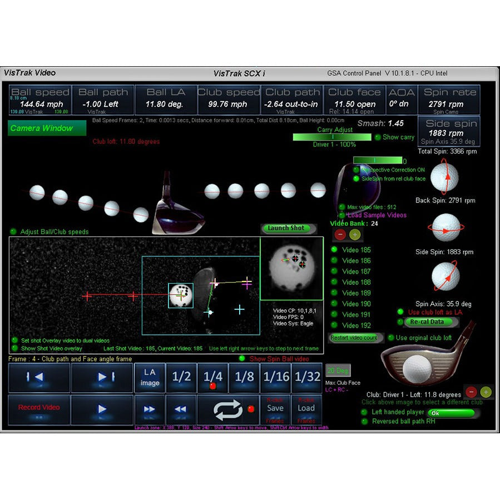The height and width of the screenshot is (500, 500).
Task: Click the Side spin data panel
Action: point(449,131)
